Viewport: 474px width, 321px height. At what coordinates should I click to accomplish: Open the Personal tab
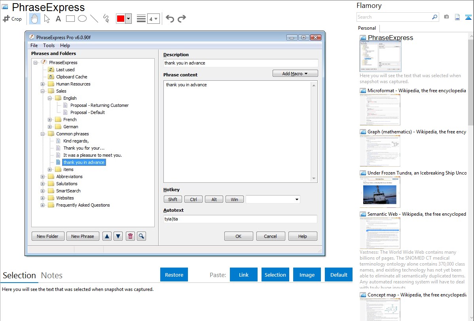pyautogui.click(x=367, y=28)
